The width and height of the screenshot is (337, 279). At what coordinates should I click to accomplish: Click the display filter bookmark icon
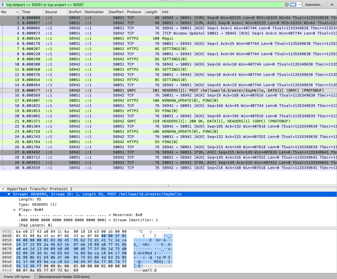[x=3, y=5]
